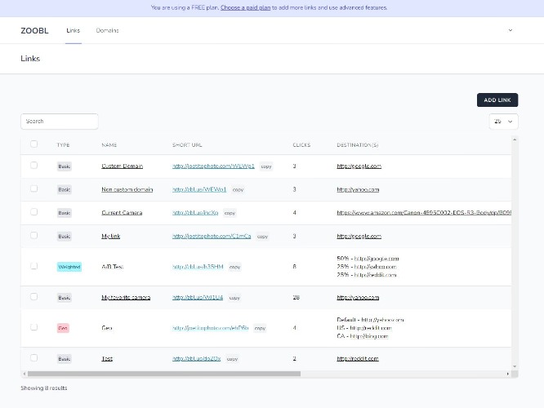Copy the Non custom domain short URL

(238, 189)
